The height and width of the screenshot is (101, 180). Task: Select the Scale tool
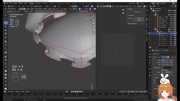6,30
